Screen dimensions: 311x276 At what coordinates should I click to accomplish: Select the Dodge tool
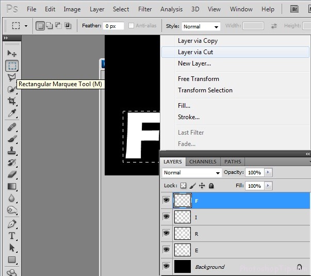(12, 210)
